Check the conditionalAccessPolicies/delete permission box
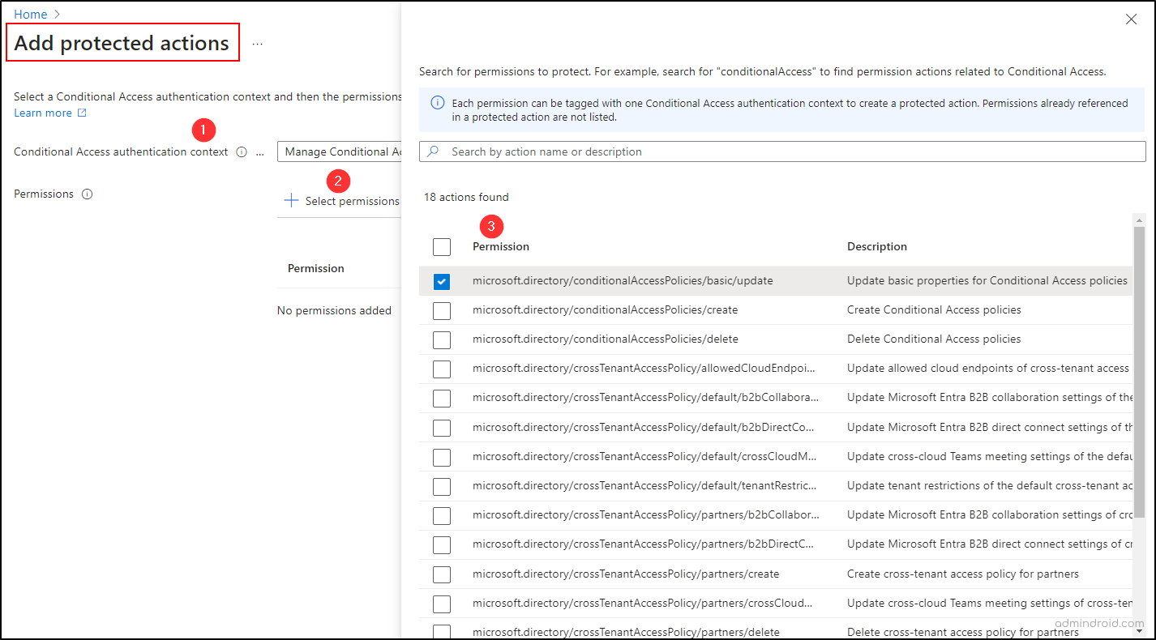The image size is (1156, 640). [442, 339]
